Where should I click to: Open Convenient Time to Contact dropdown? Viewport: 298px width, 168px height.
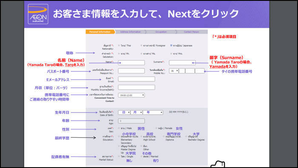click(131, 95)
